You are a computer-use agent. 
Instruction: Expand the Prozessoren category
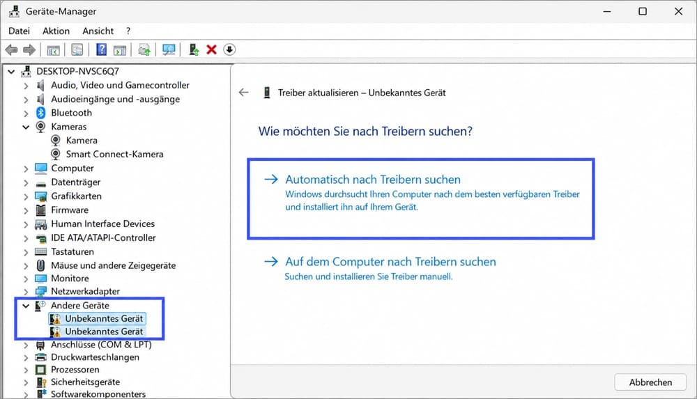point(26,370)
